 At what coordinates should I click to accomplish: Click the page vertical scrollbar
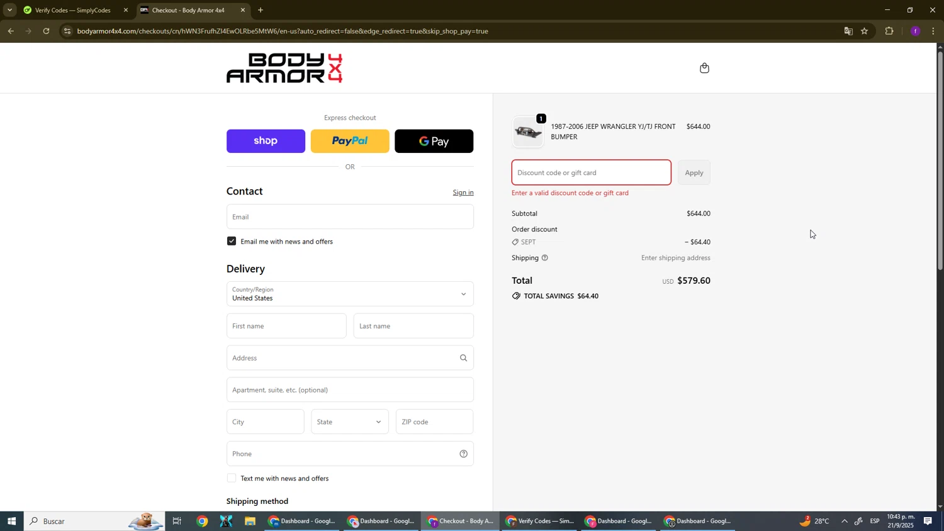click(x=940, y=160)
